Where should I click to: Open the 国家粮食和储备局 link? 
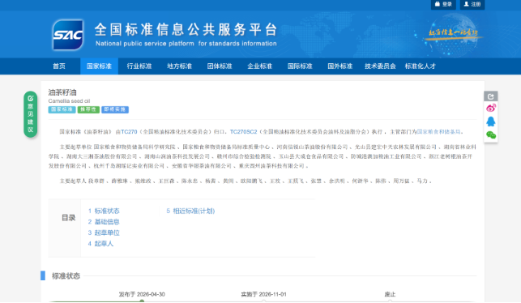point(438,132)
